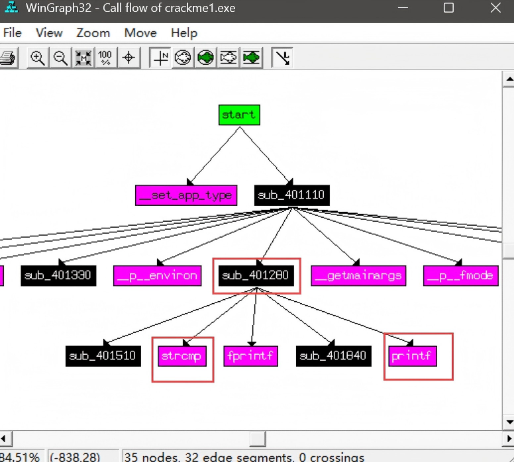Click the sub_401110 node
This screenshot has width=514, height=462.
pos(291,195)
